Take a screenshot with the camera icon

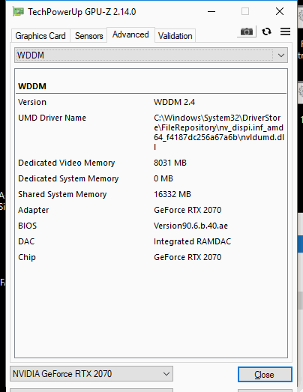pos(247,31)
